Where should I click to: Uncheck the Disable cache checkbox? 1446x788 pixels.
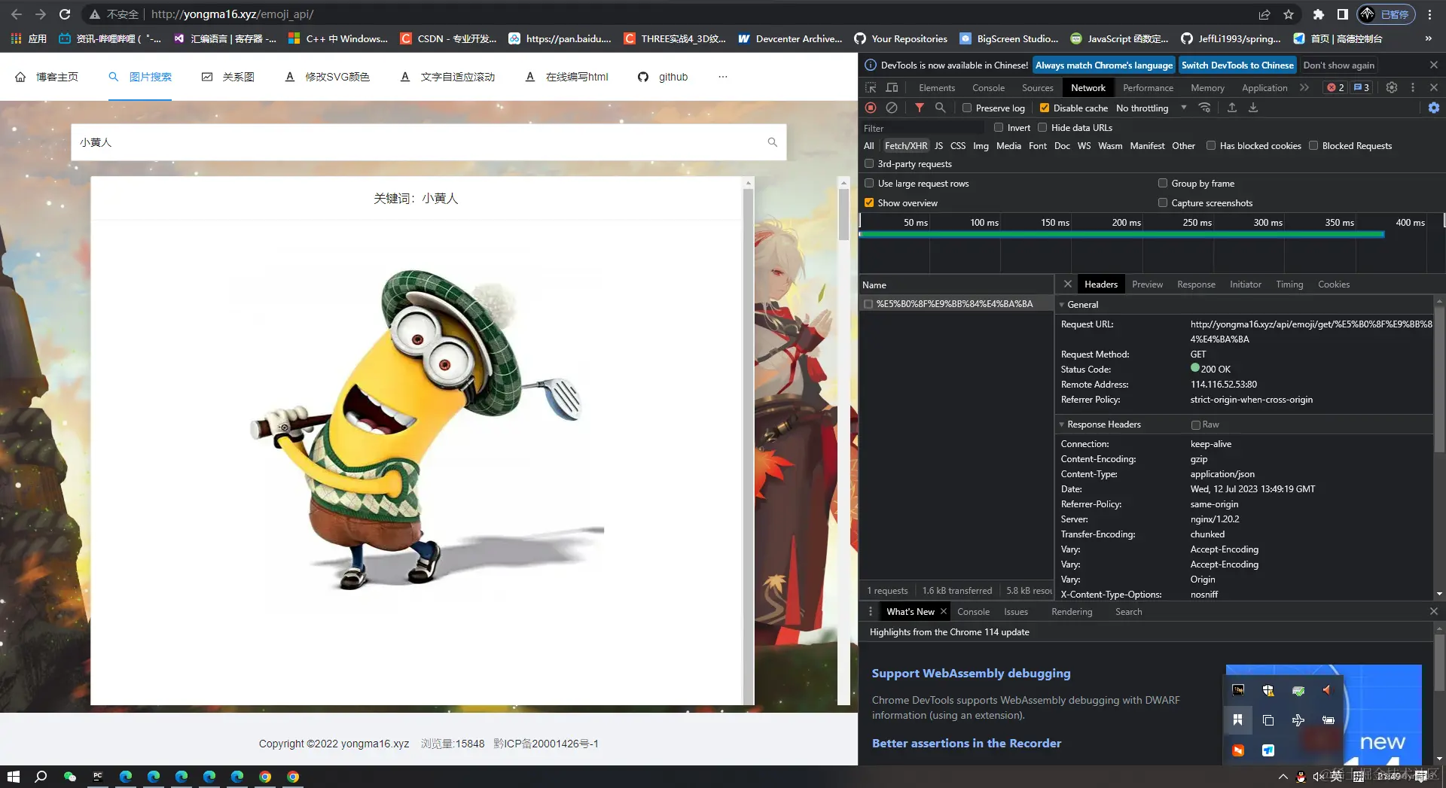(x=1045, y=108)
